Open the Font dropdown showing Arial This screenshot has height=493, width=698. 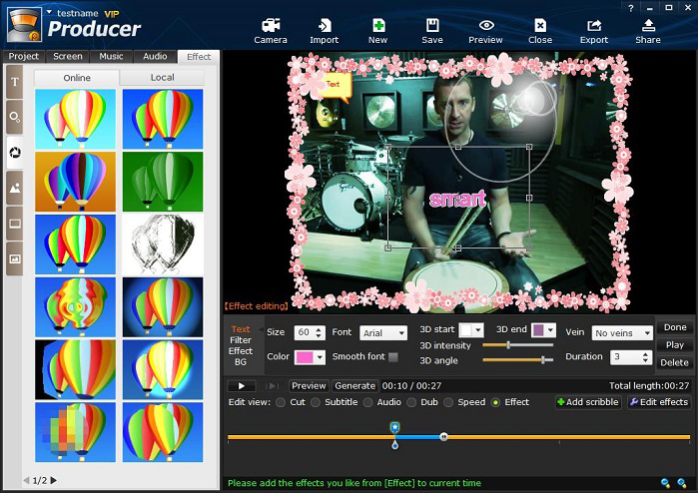click(x=383, y=333)
